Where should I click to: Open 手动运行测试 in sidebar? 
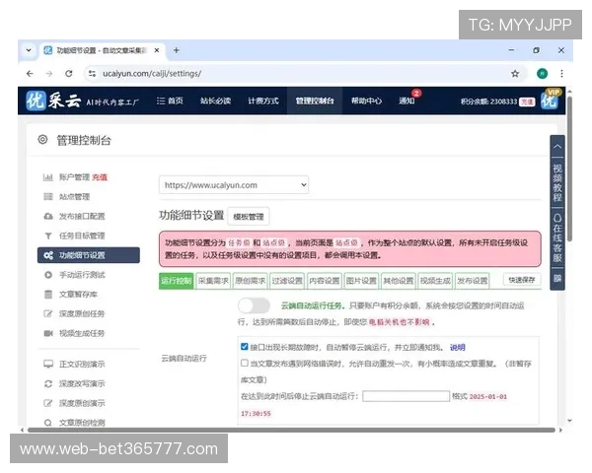coord(82,275)
